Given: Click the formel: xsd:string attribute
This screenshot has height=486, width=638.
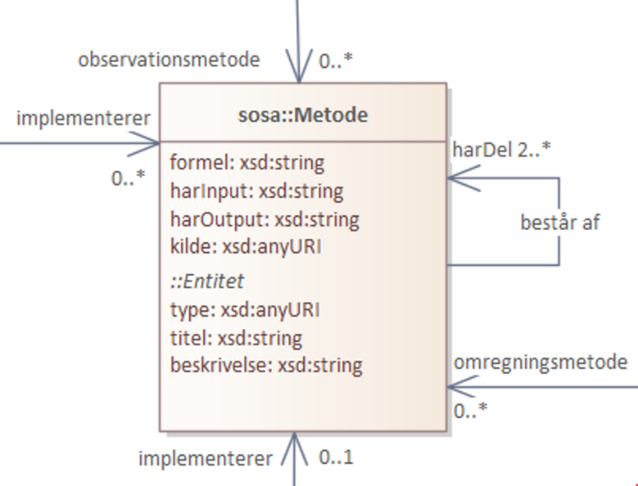Looking at the screenshot, I should [247, 163].
